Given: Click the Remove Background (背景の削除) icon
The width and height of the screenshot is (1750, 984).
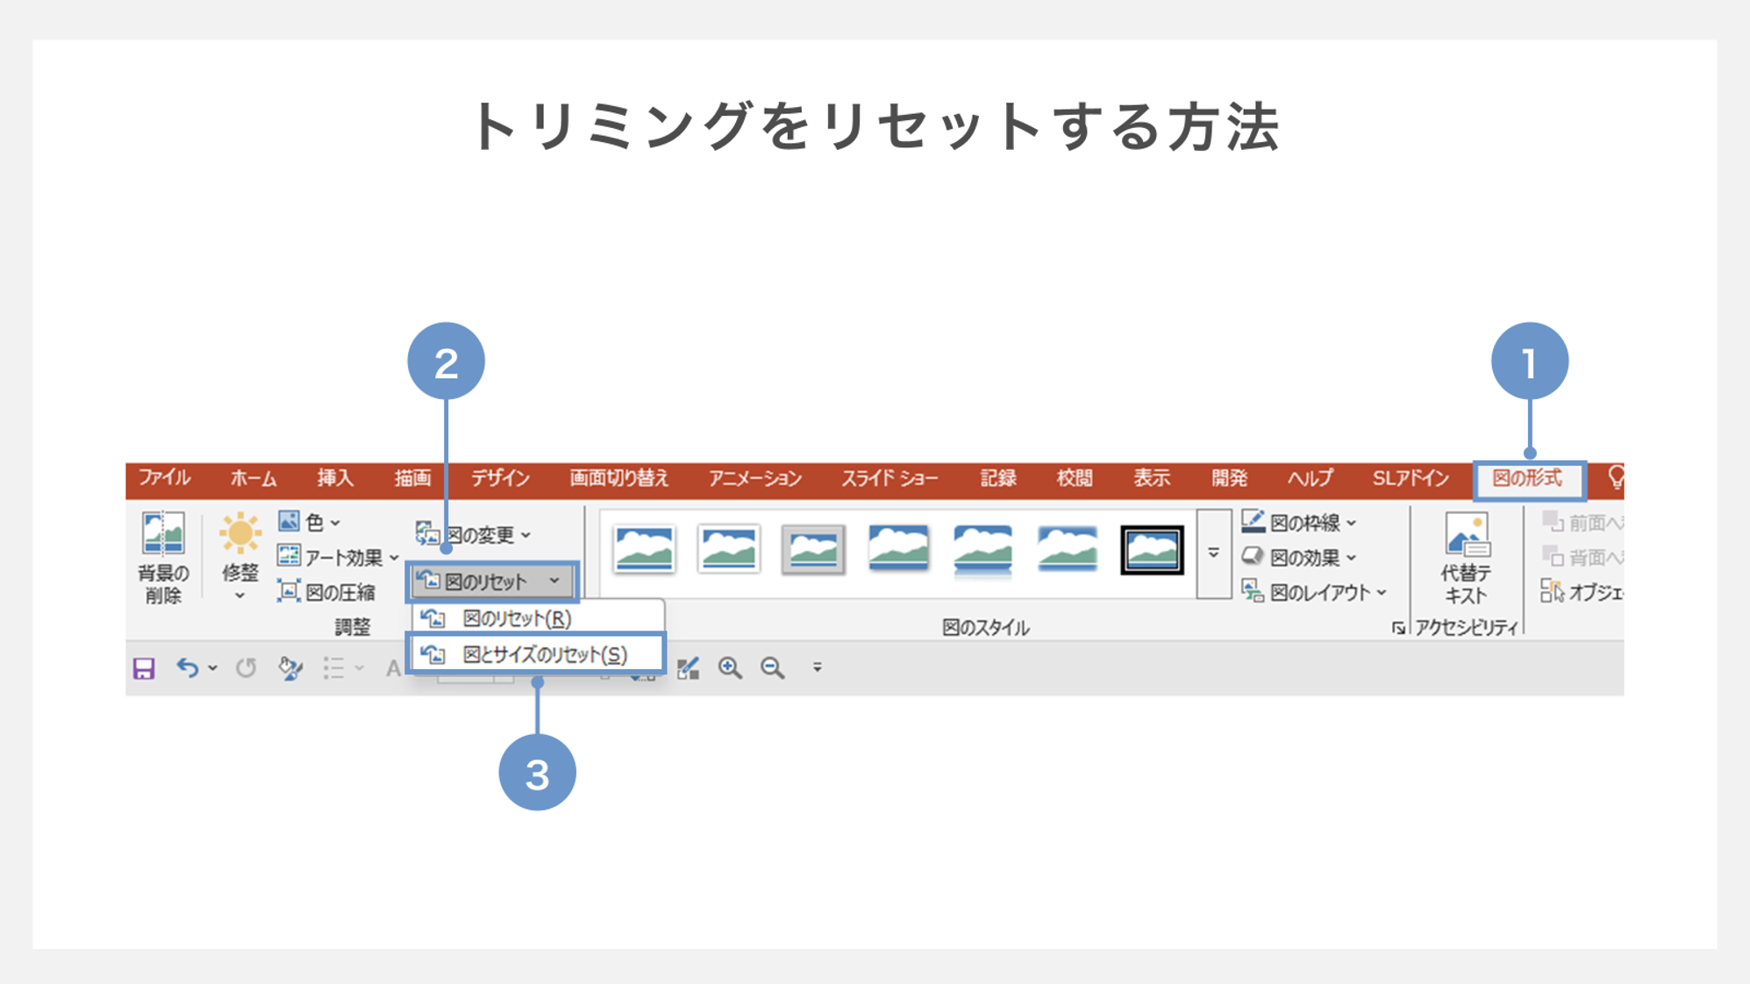Looking at the screenshot, I should [x=163, y=534].
